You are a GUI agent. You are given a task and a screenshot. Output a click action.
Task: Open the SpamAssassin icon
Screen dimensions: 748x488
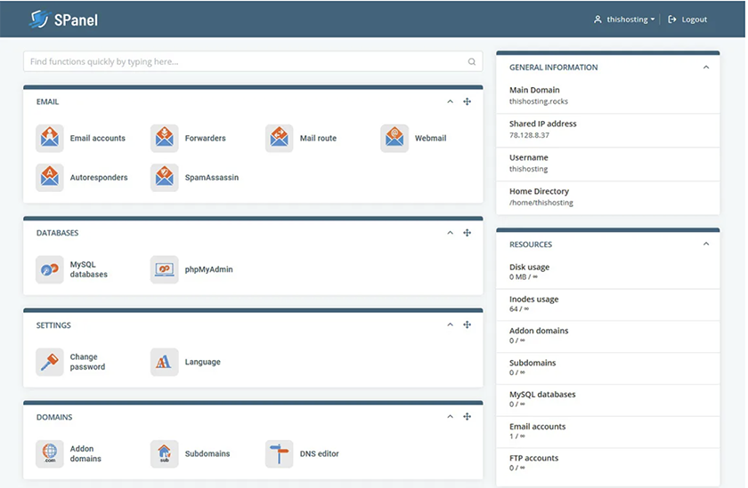tap(165, 178)
